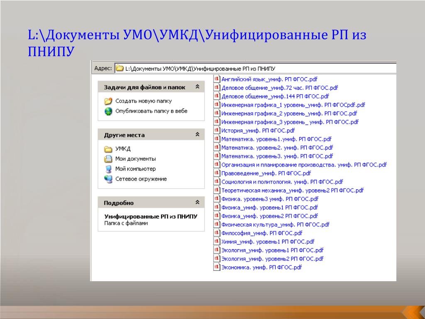This screenshot has width=425, height=319.
Task: Click PDF icon of Философия_униф. file
Action: pyautogui.click(x=217, y=233)
